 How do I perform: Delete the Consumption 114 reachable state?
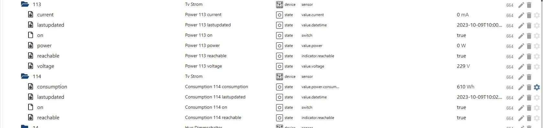(529, 118)
